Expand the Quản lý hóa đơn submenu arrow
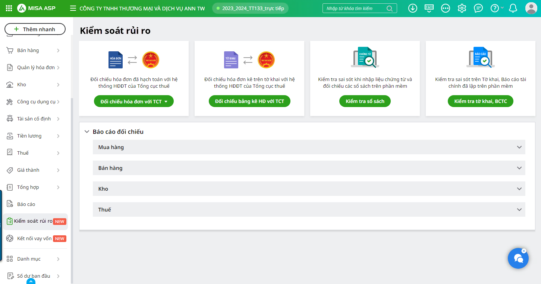 coord(58,68)
